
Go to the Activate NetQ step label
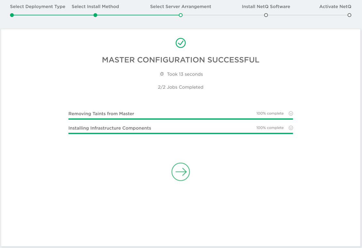click(335, 6)
